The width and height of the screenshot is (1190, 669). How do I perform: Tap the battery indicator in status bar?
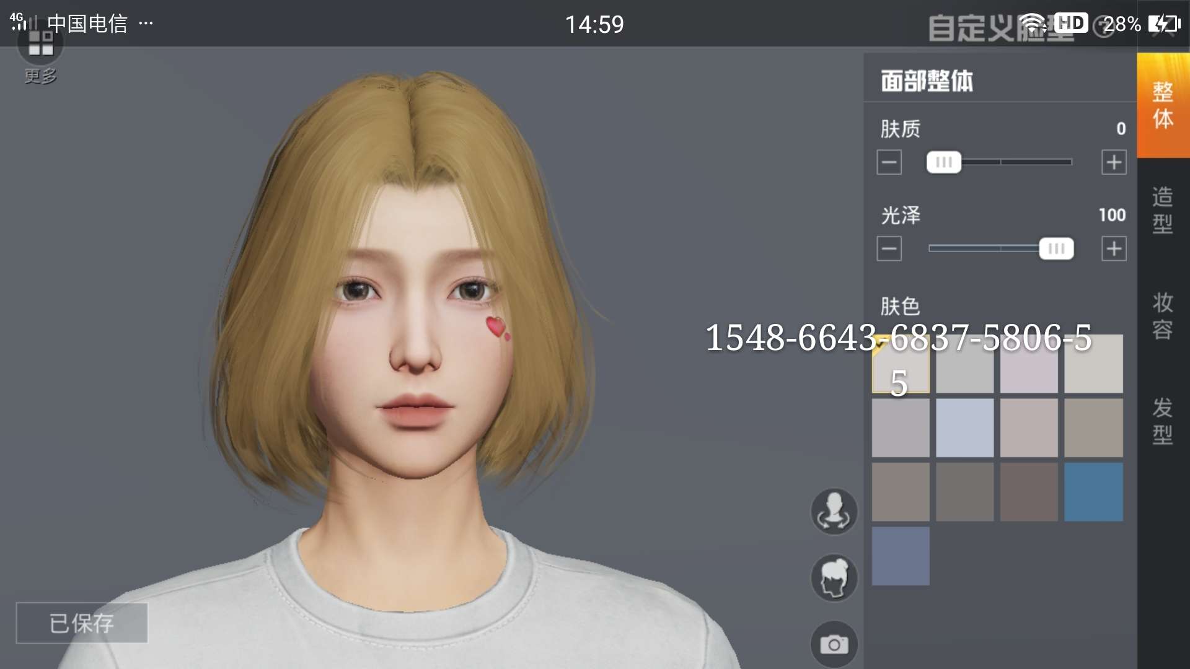[1164, 24]
